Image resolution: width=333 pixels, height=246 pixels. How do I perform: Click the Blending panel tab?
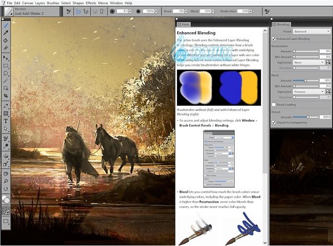point(281,24)
